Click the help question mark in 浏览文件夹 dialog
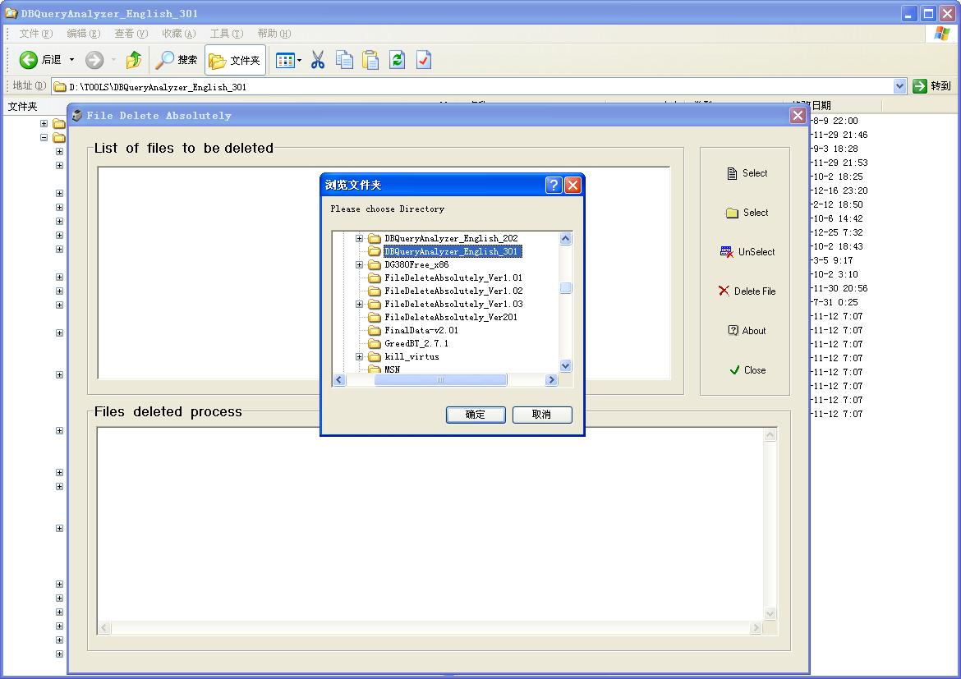This screenshot has width=961, height=679. (554, 185)
